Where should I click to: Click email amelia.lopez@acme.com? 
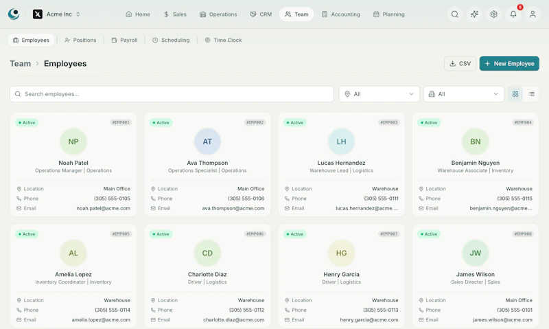(x=101, y=320)
